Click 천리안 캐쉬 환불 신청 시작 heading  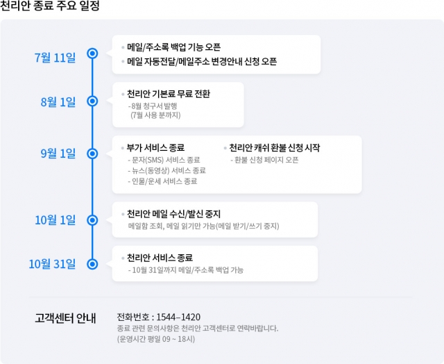click(275, 148)
